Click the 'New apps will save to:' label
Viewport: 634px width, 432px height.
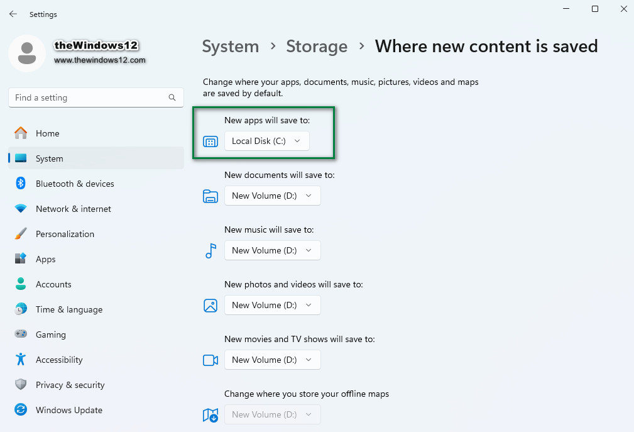[267, 120]
